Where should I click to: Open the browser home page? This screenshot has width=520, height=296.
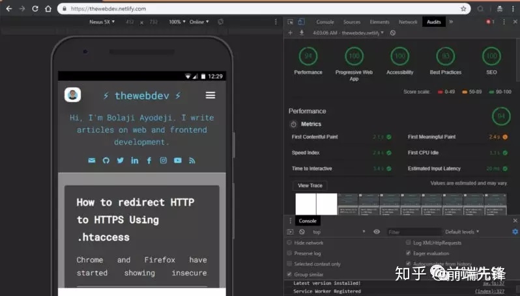[x=48, y=9]
